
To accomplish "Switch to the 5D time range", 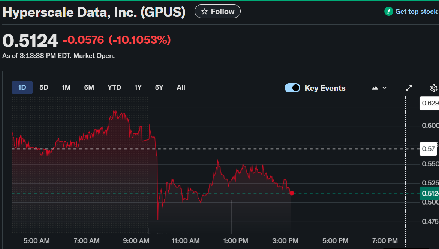I will pyautogui.click(x=44, y=87).
